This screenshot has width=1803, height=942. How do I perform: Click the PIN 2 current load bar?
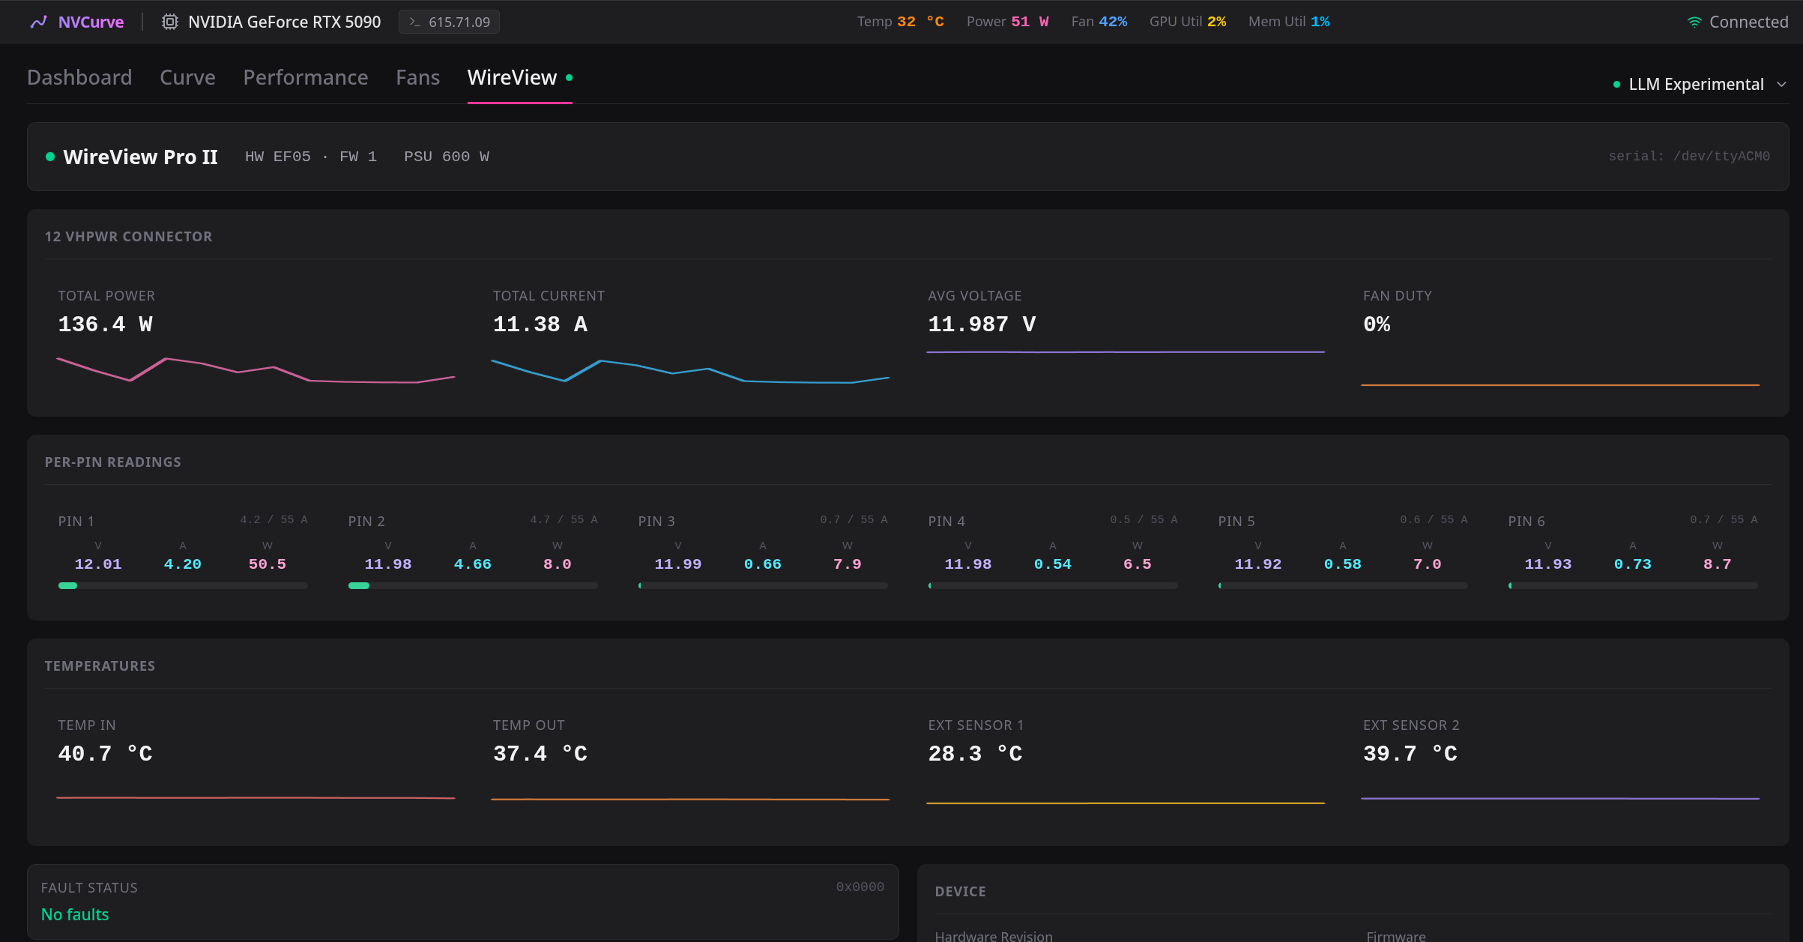(473, 585)
